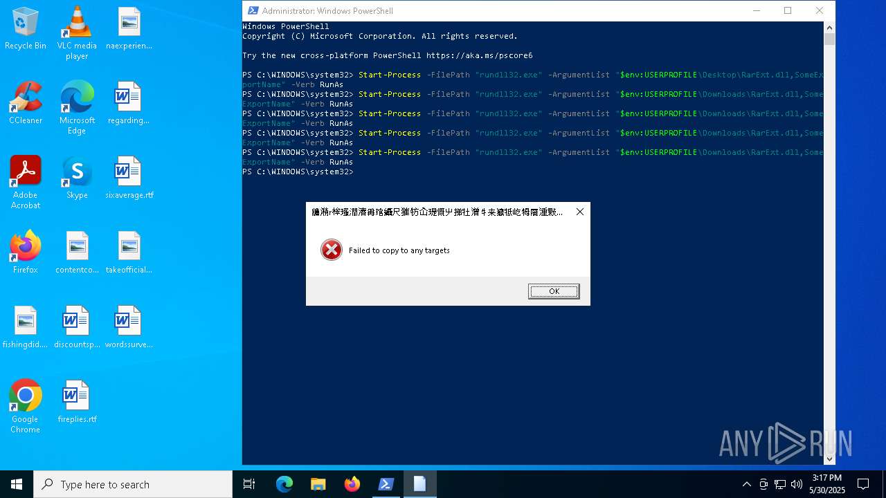Image resolution: width=886 pixels, height=498 pixels.
Task: Click the PowerShell title bar icon
Action: pos(253,10)
